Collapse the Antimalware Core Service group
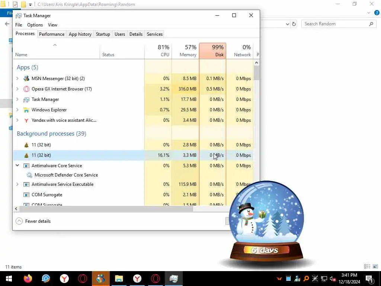The image size is (381, 286). pos(17,165)
